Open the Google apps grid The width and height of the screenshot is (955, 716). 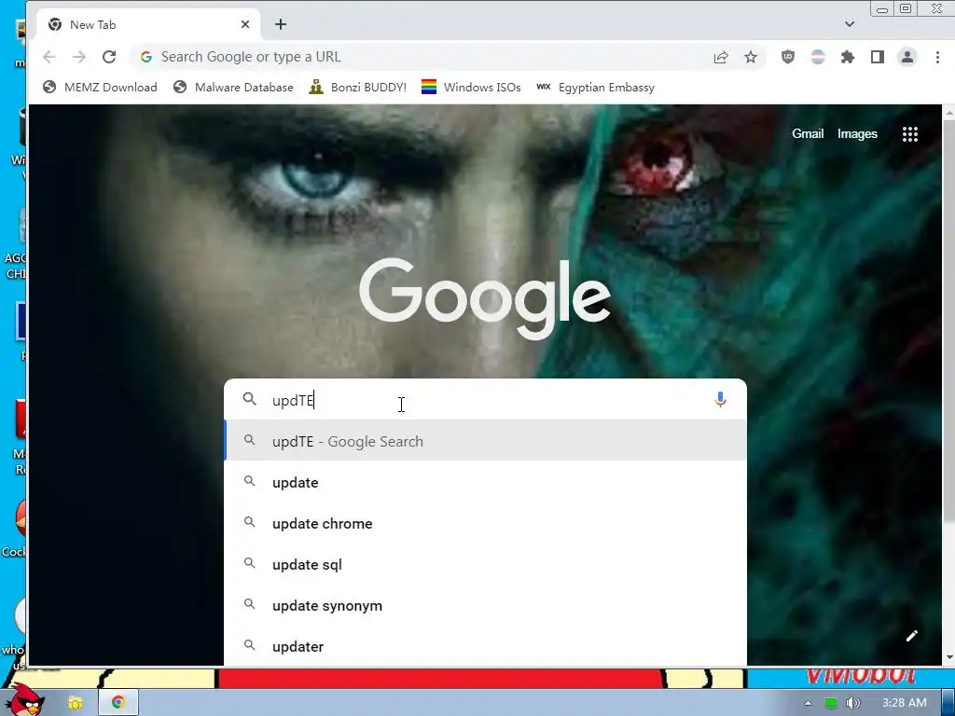pos(910,134)
